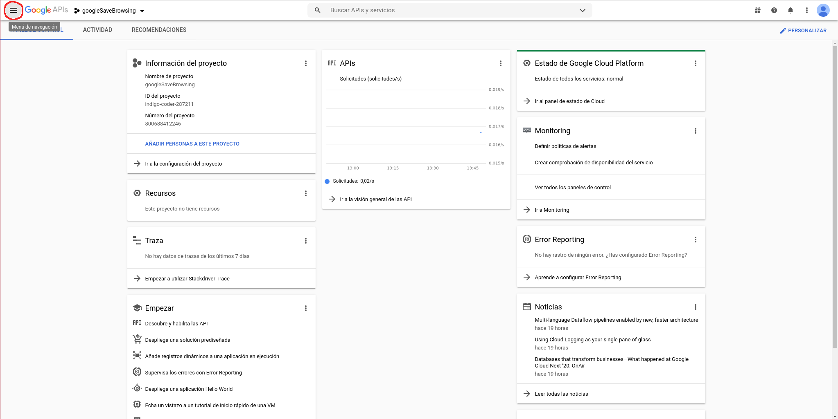Switch to the RECOMENDACIONES tab
The width and height of the screenshot is (838, 419).
click(159, 30)
